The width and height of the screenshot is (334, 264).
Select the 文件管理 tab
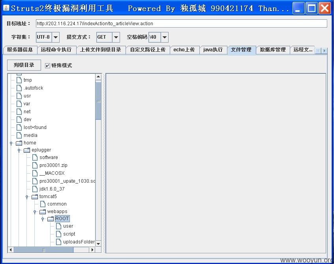(x=242, y=50)
